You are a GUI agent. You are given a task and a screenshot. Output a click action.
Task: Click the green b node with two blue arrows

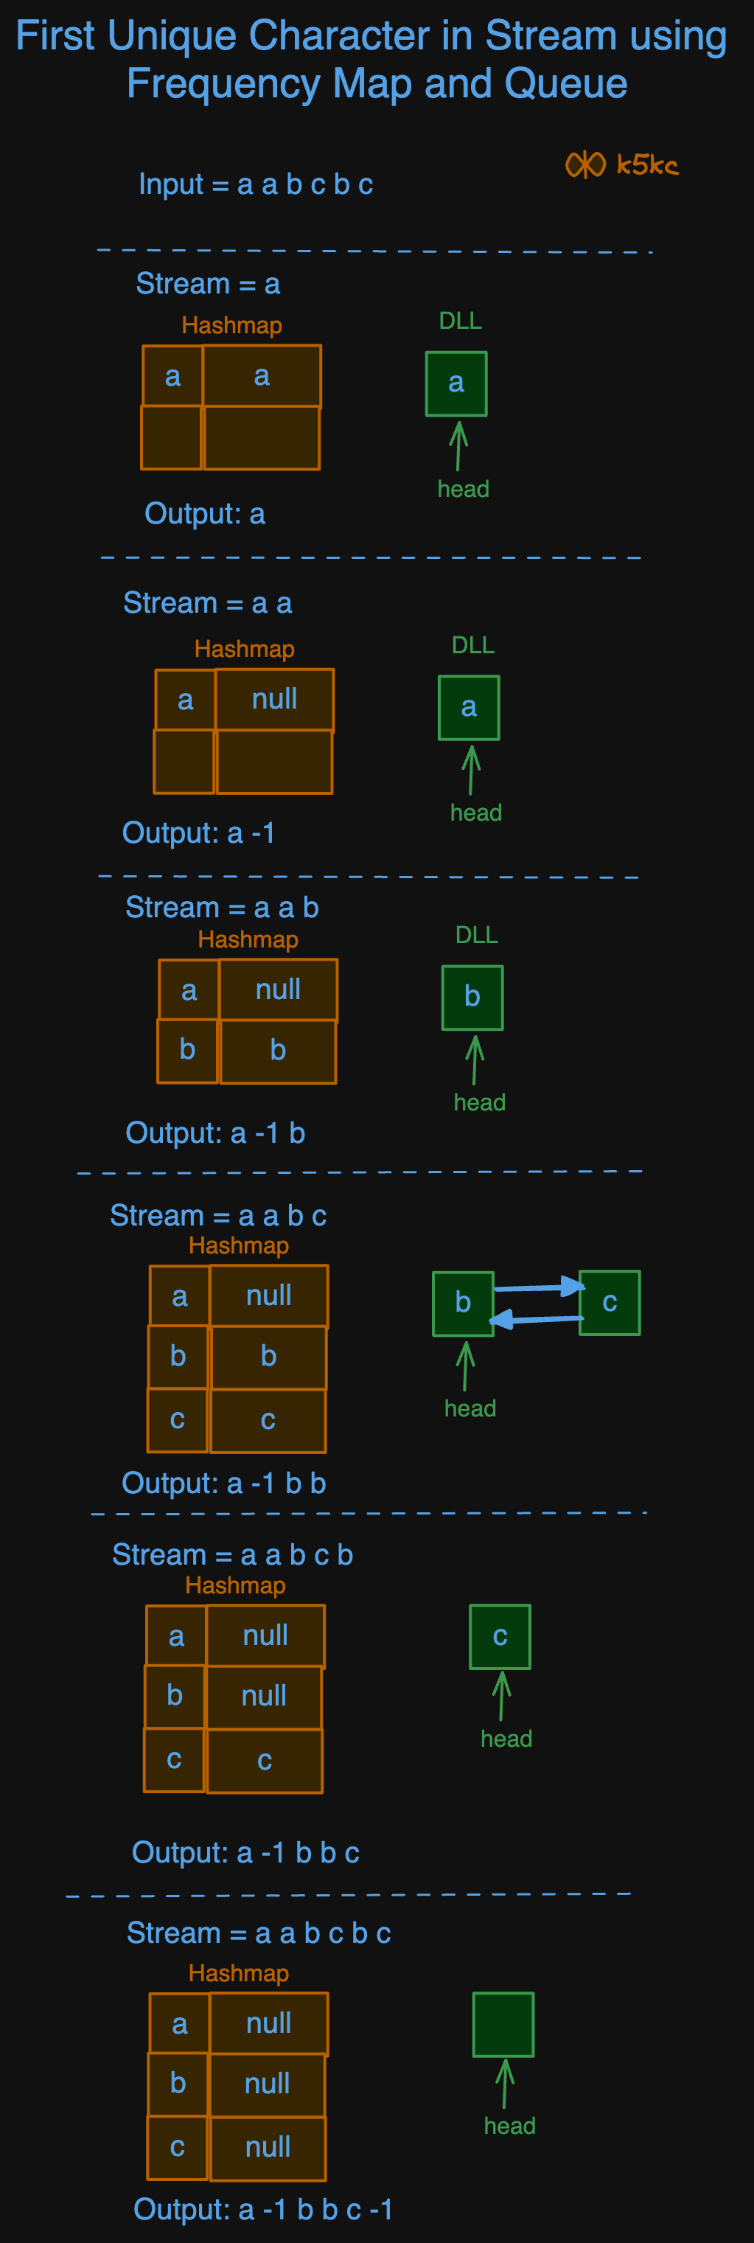(x=463, y=1303)
